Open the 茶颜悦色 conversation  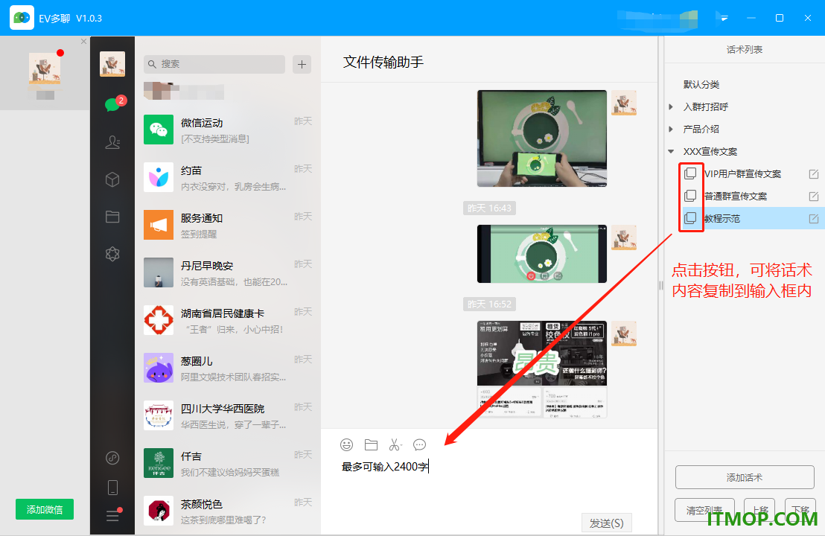pos(228,511)
